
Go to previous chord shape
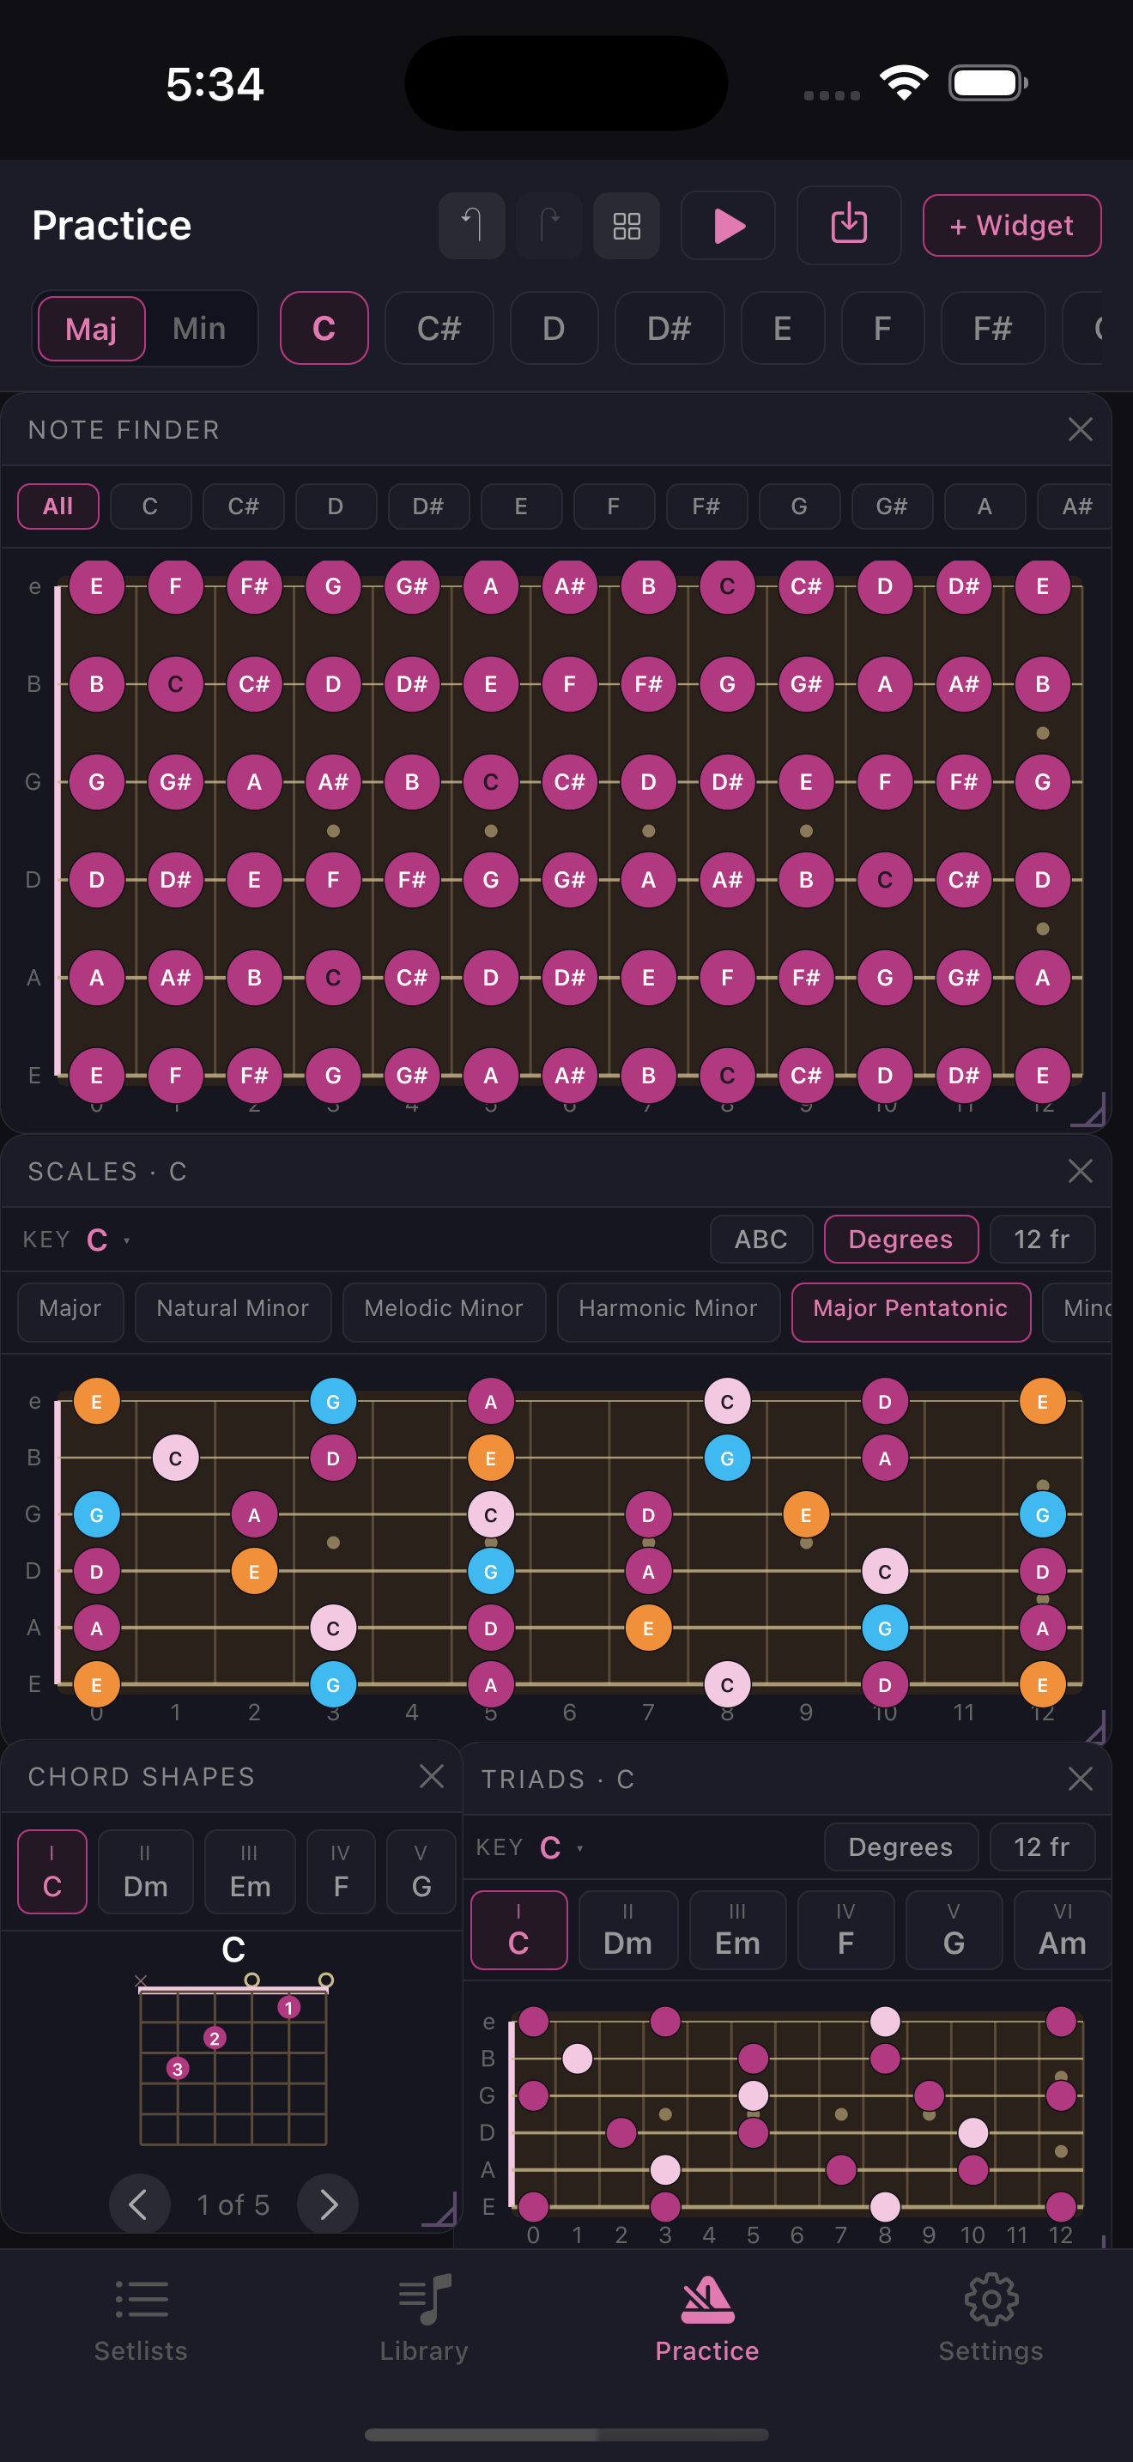(x=139, y=2204)
